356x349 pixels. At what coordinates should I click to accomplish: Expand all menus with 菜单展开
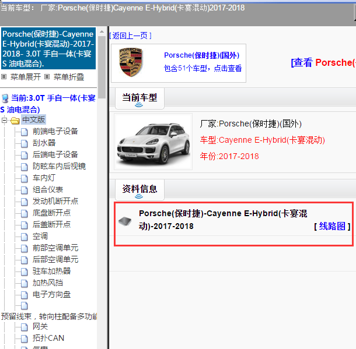(x=26, y=77)
